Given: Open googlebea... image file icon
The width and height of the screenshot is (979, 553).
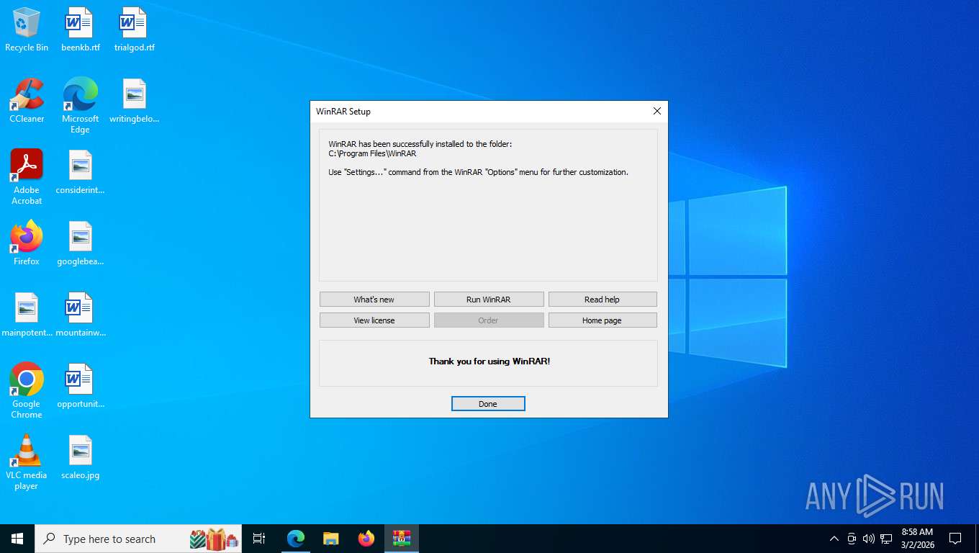Looking at the screenshot, I should [x=80, y=243].
